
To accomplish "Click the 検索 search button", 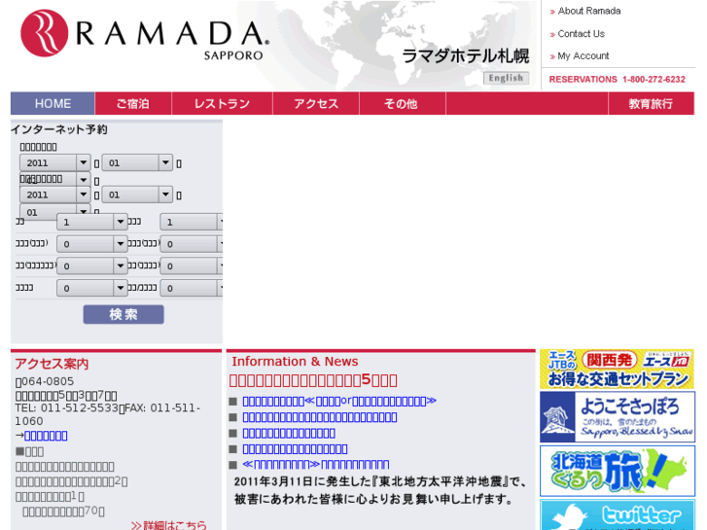I will [124, 314].
